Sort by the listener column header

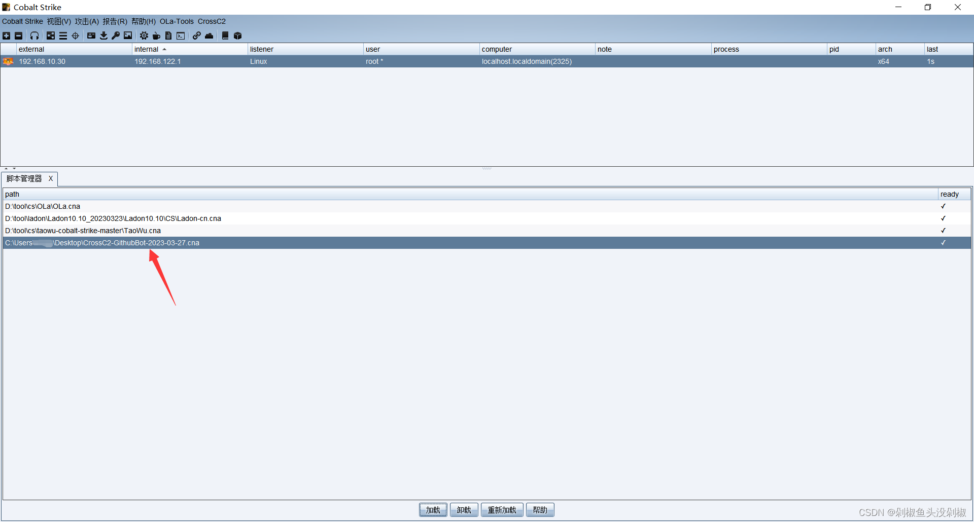305,49
